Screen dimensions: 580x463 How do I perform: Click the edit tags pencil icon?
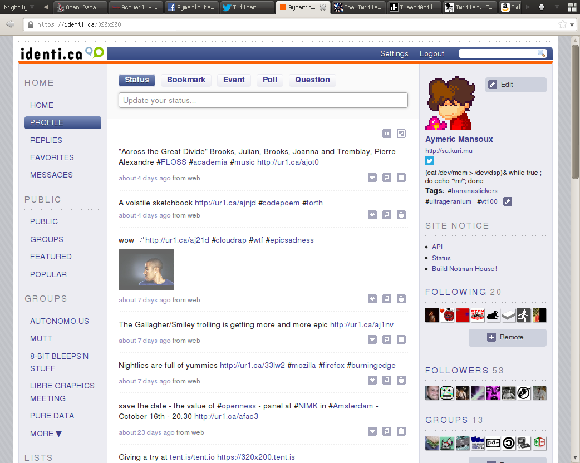507,201
